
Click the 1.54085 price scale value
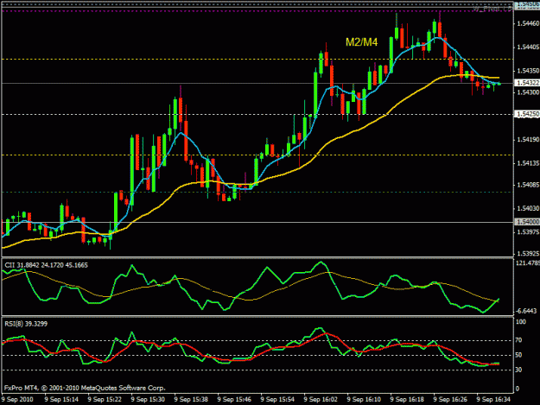[528, 185]
